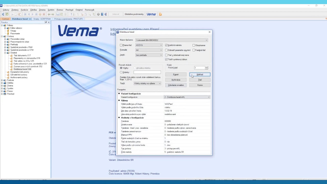This screenshot has width=327, height=184.
Task: Enable the Priama tlač checkbox
Action: tap(121, 45)
